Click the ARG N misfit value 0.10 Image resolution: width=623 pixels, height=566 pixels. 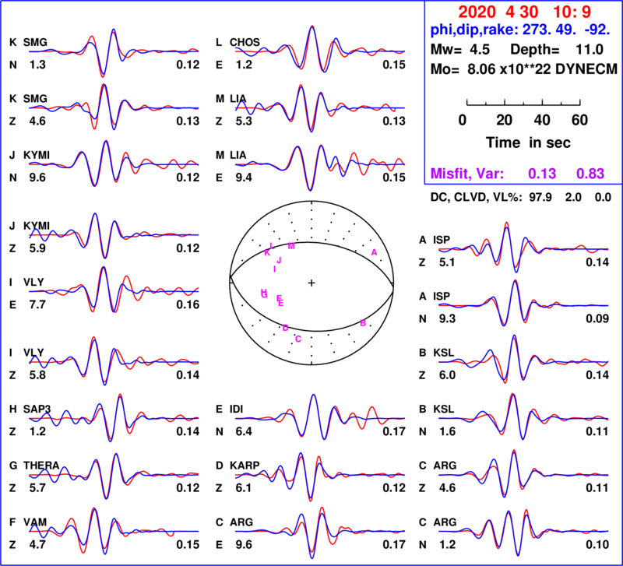click(x=597, y=544)
